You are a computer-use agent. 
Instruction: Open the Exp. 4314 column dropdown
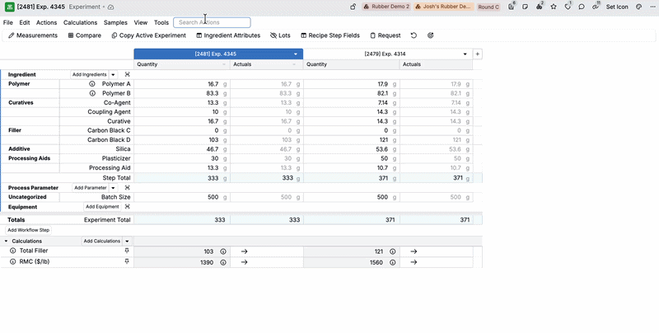tap(465, 54)
